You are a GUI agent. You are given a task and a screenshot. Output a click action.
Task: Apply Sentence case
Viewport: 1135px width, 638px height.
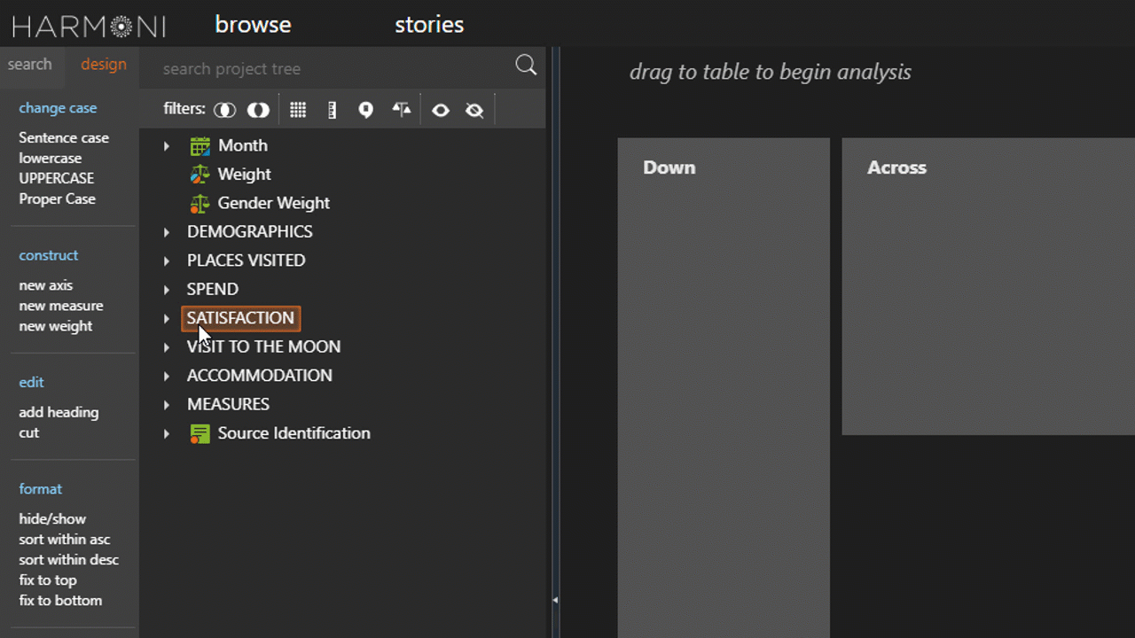pyautogui.click(x=64, y=137)
